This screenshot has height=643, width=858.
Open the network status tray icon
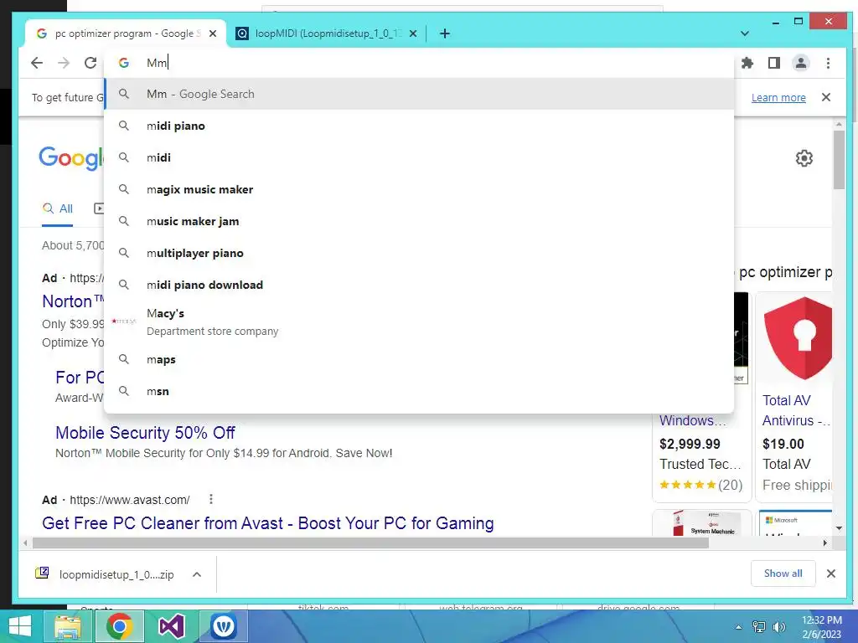(758, 627)
